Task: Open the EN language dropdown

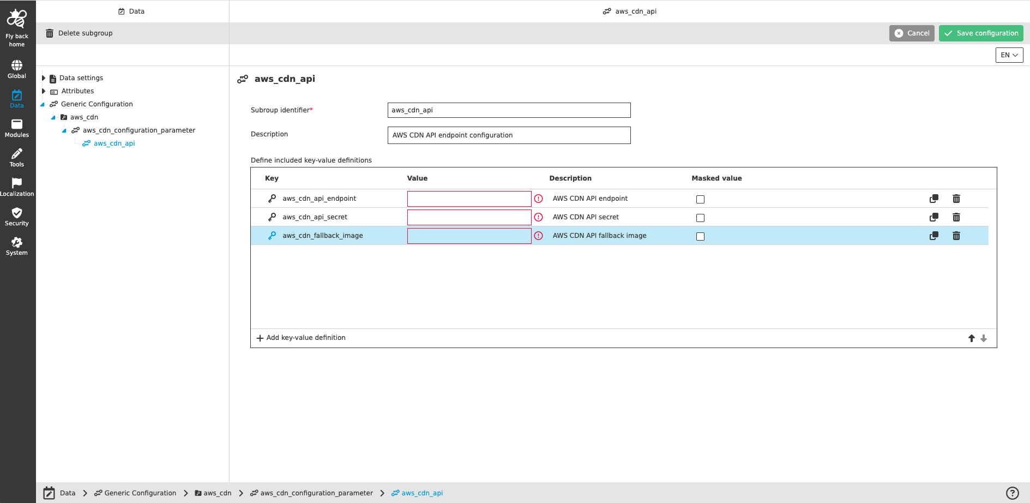Action: (1009, 55)
